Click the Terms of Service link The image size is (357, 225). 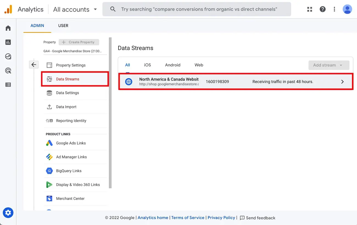click(188, 218)
